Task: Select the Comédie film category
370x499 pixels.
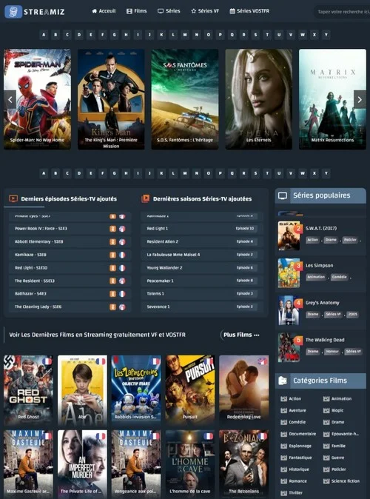Action: point(293,422)
